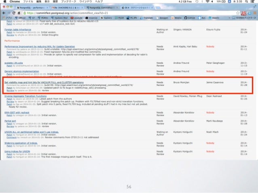Open the Review link under Partial sort
The height and width of the screenshot is (193, 258).
click(x=10, y=127)
